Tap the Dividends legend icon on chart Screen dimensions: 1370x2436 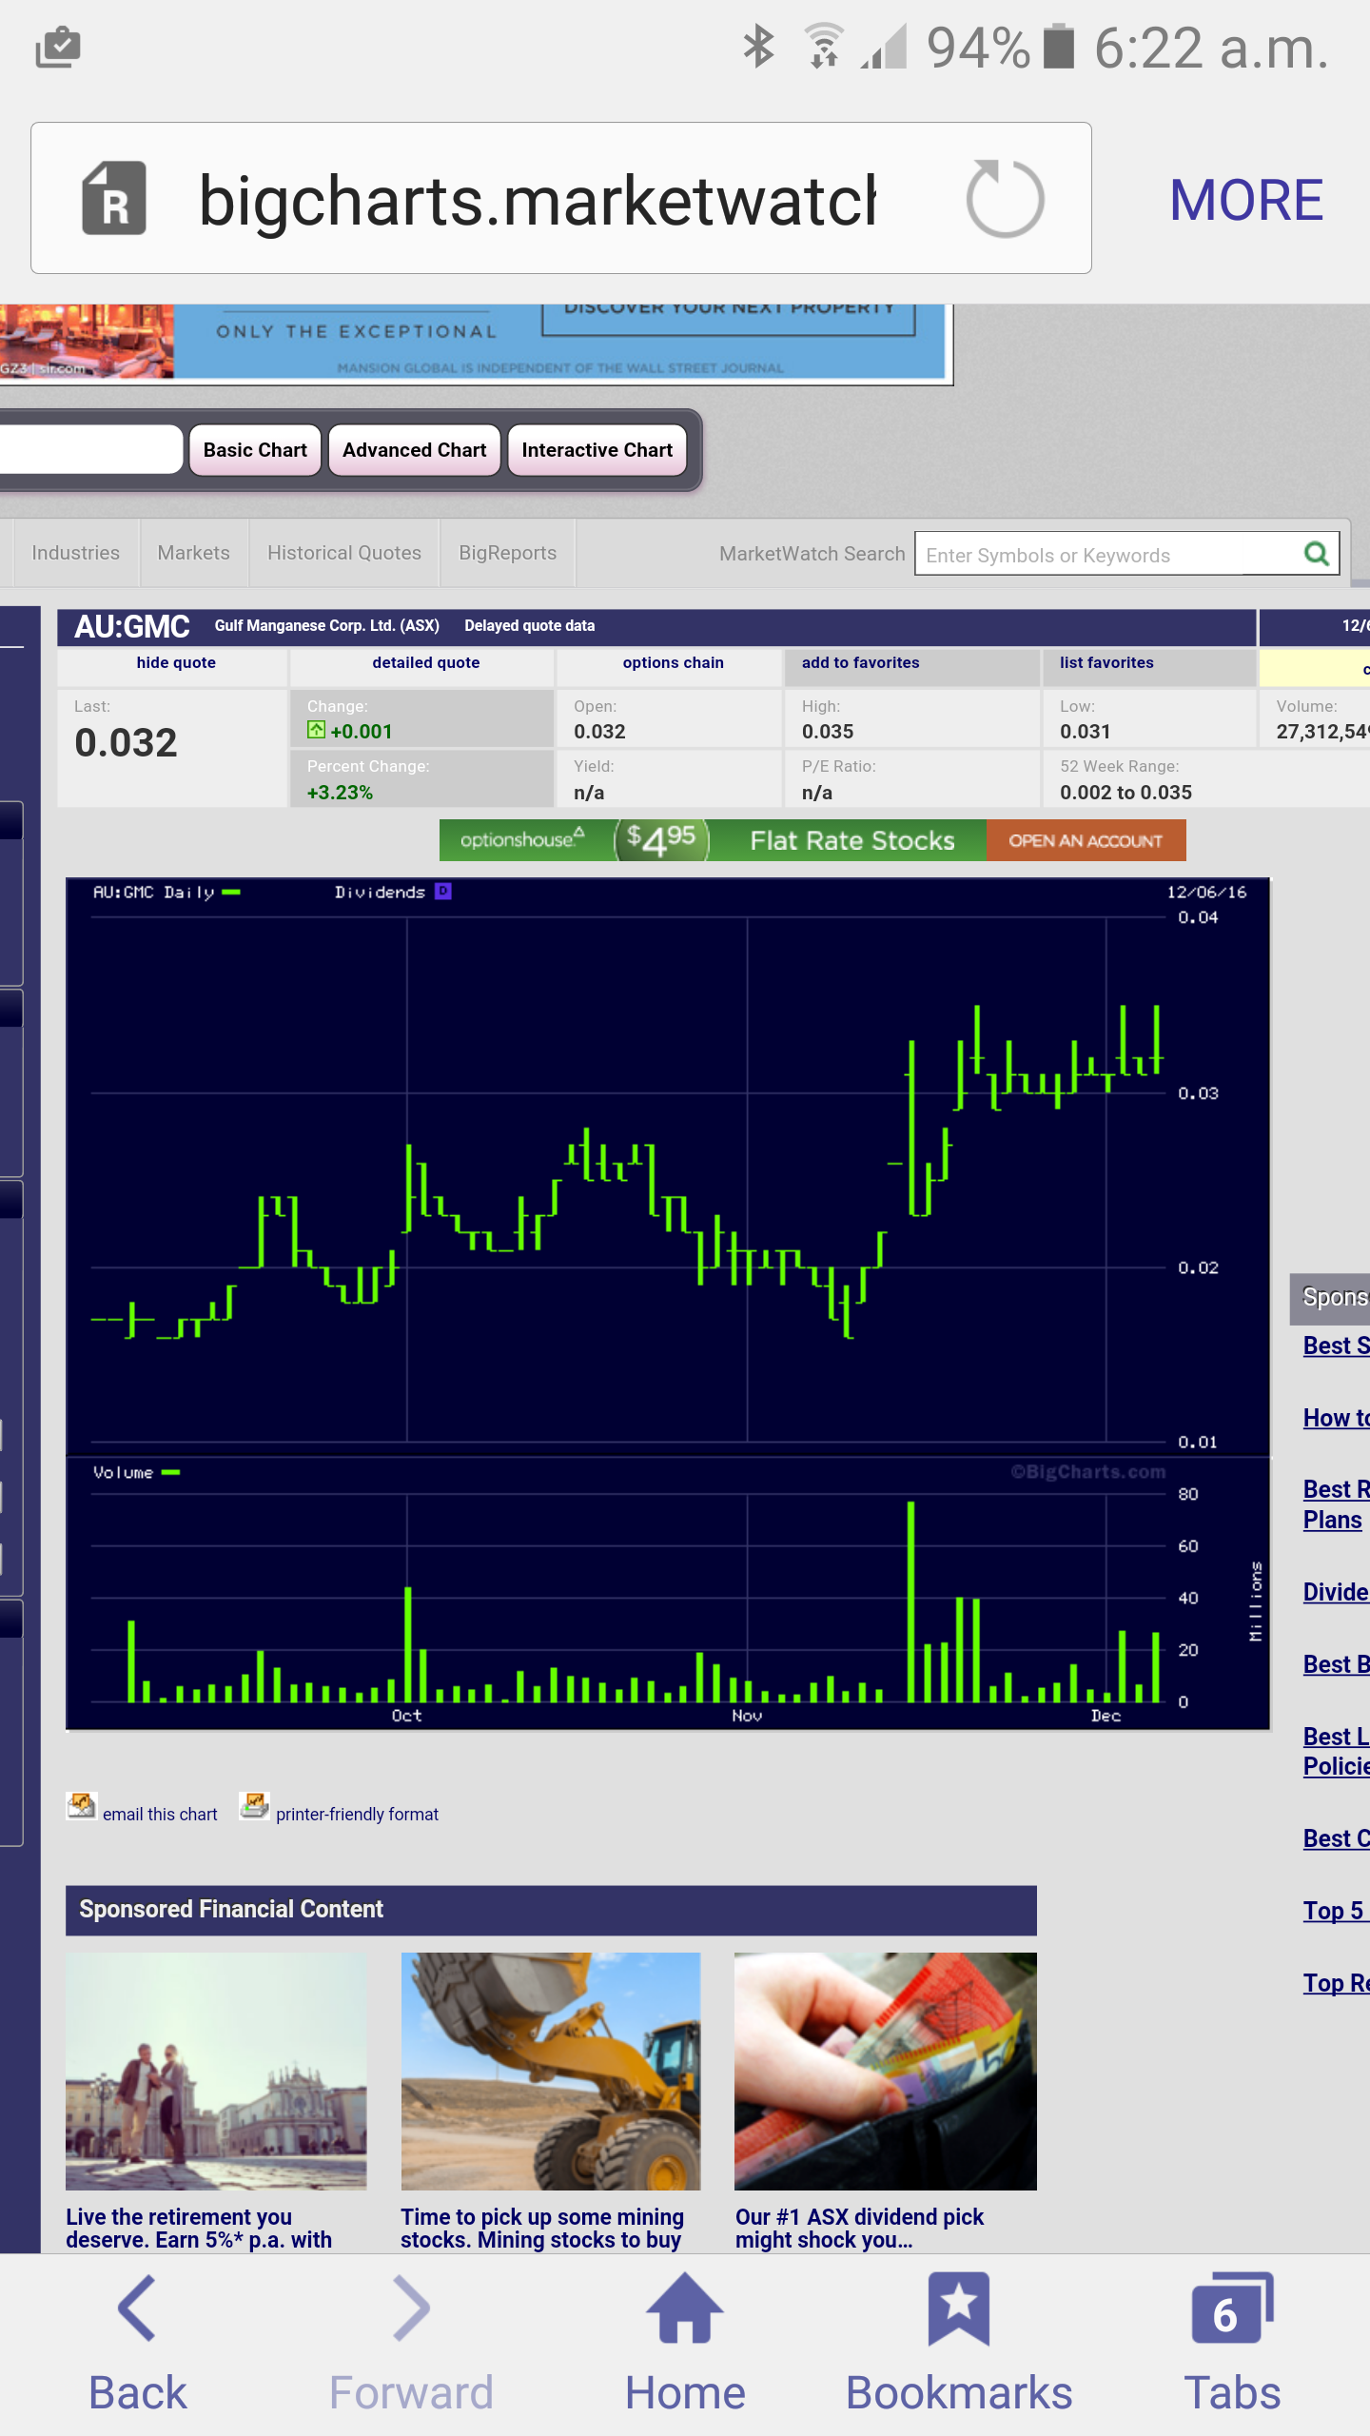(x=442, y=892)
